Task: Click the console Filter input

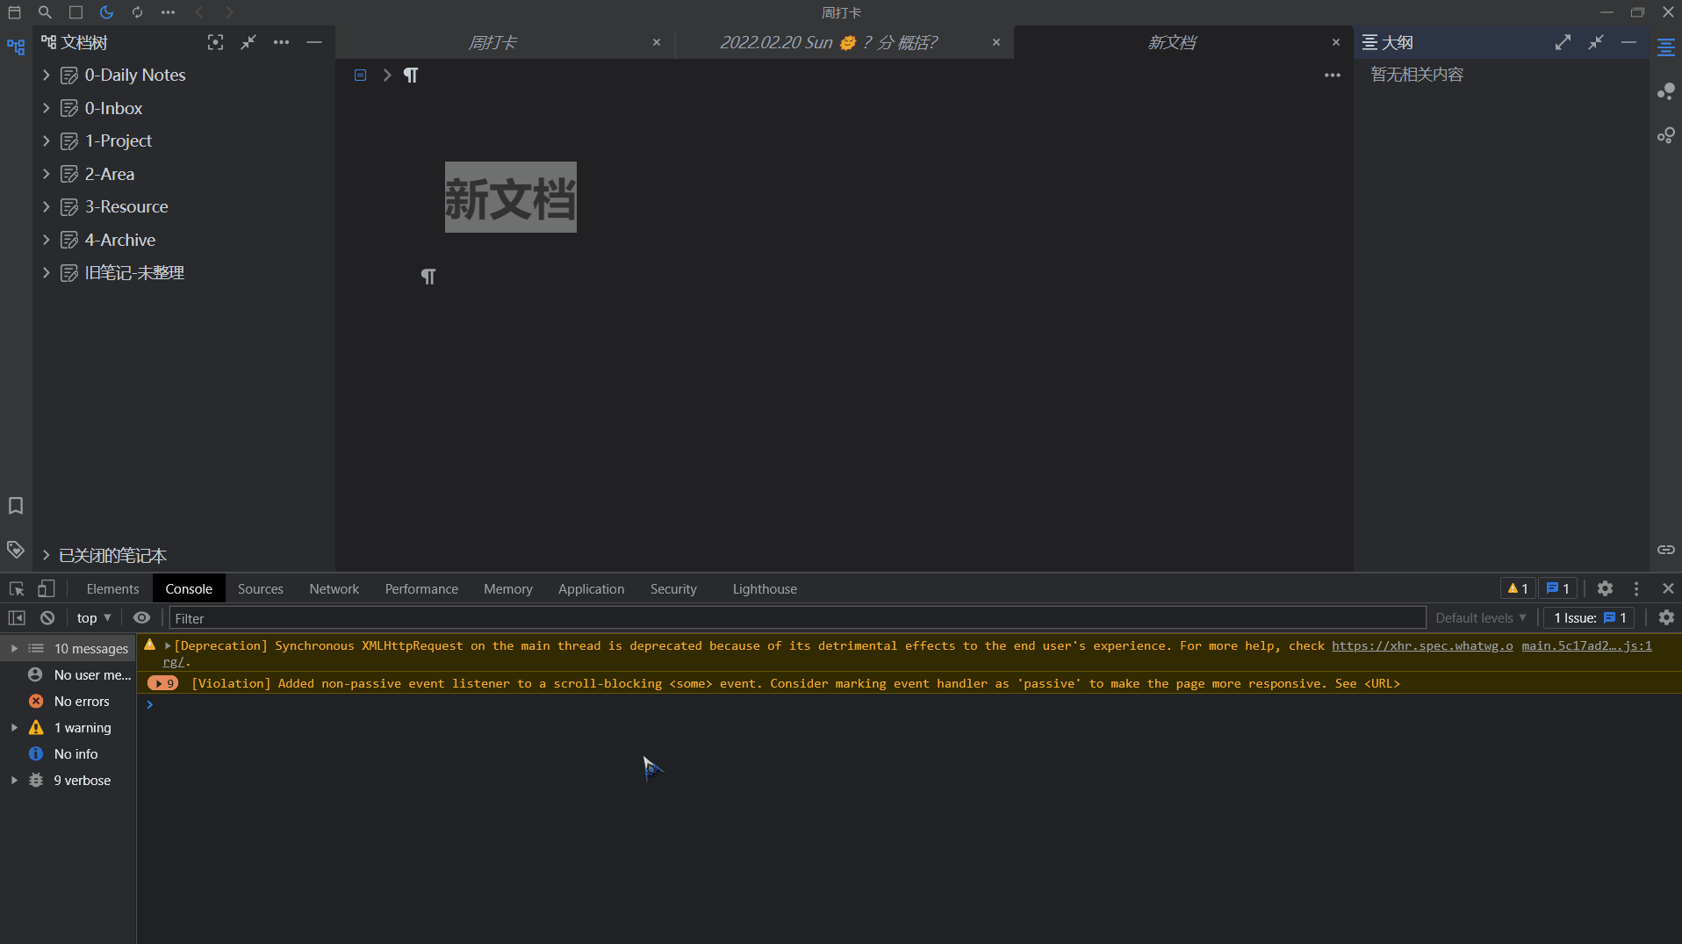Action: pyautogui.click(x=797, y=618)
